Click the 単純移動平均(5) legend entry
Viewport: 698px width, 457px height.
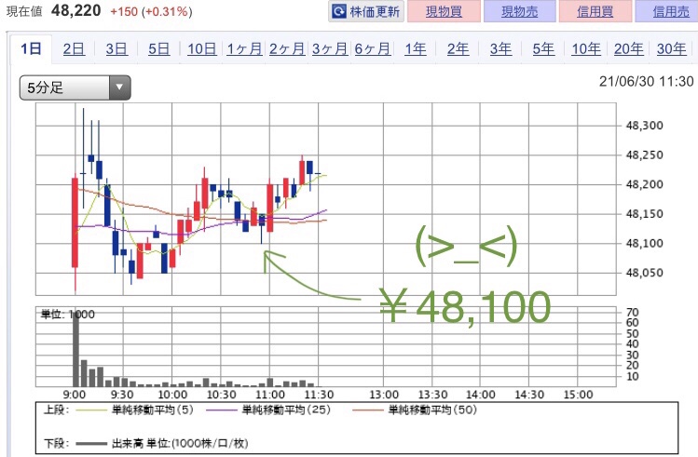tap(135, 410)
